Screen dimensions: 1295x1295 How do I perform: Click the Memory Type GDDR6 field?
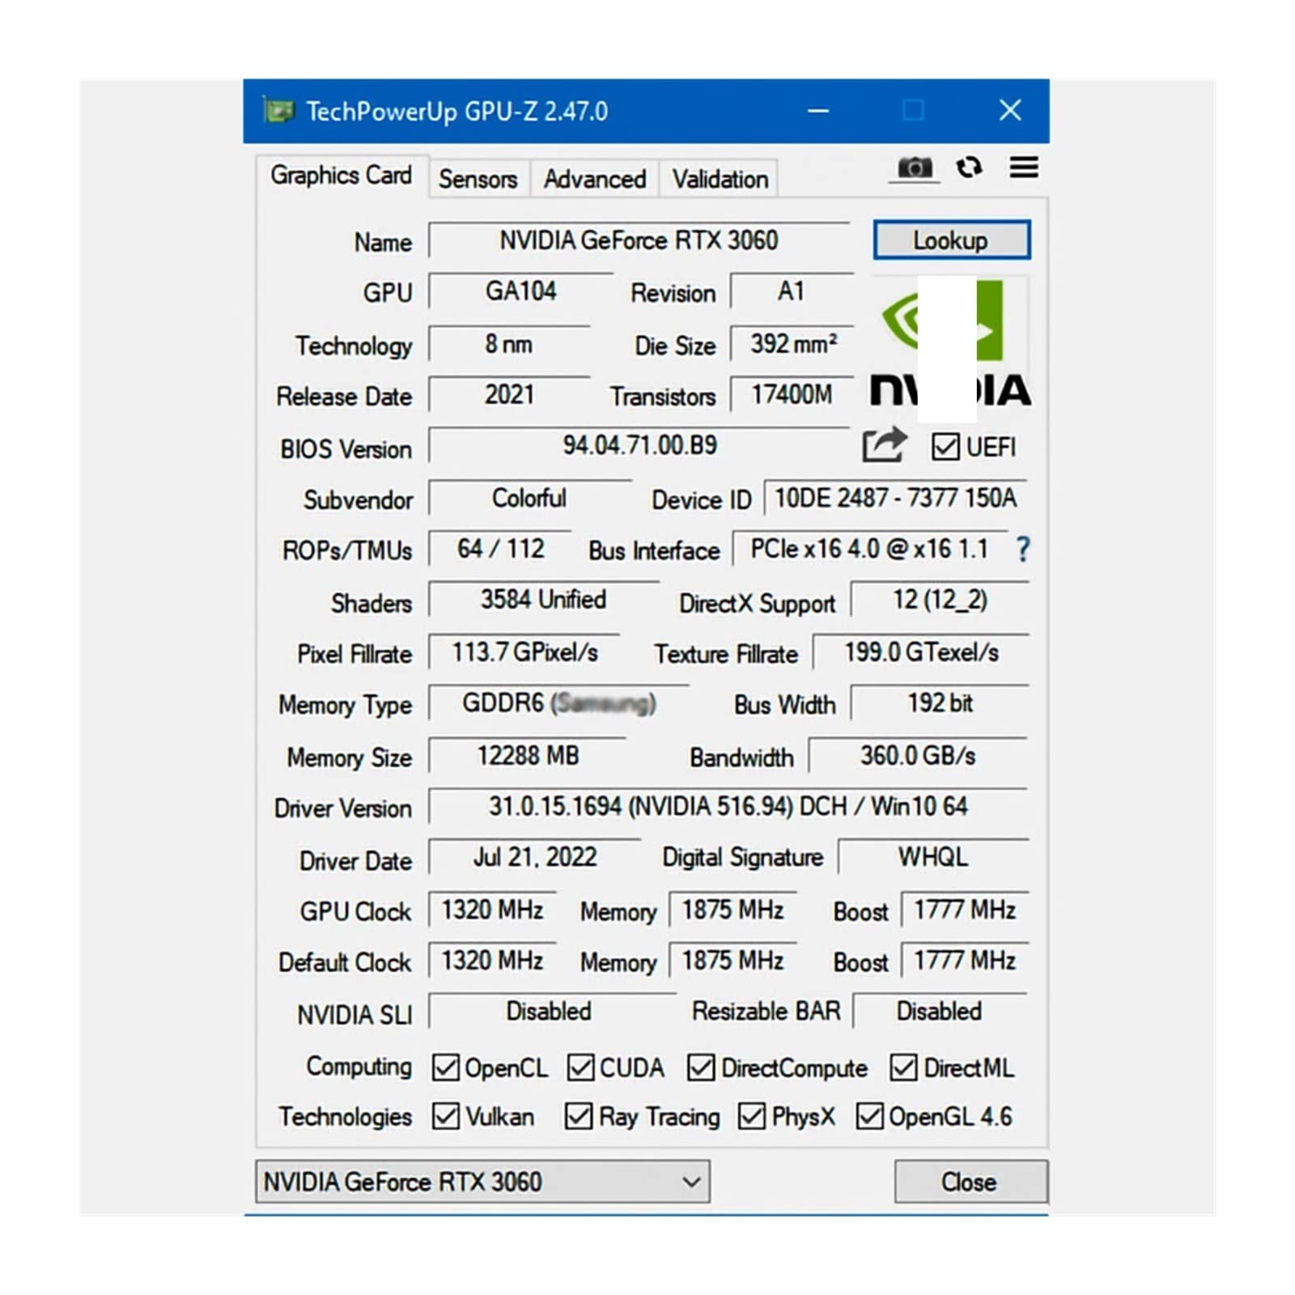(x=558, y=703)
